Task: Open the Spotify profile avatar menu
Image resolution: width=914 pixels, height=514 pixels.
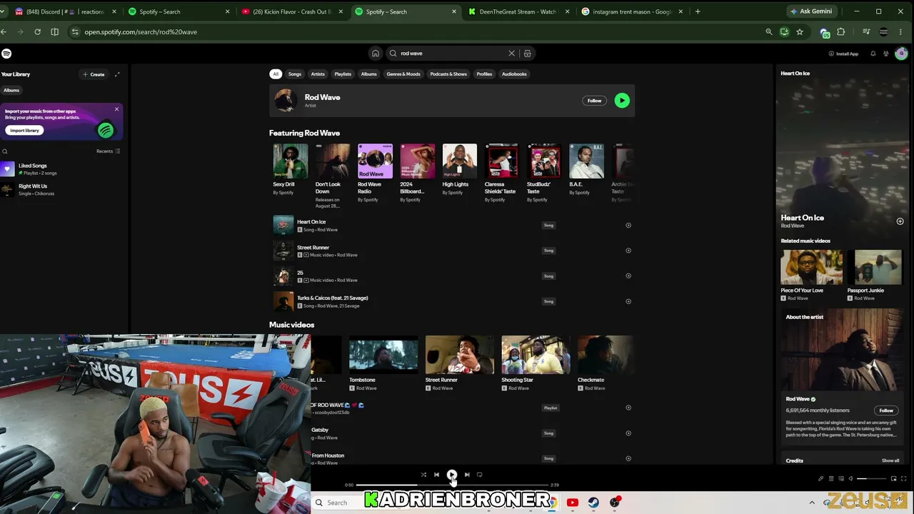Action: click(x=901, y=54)
